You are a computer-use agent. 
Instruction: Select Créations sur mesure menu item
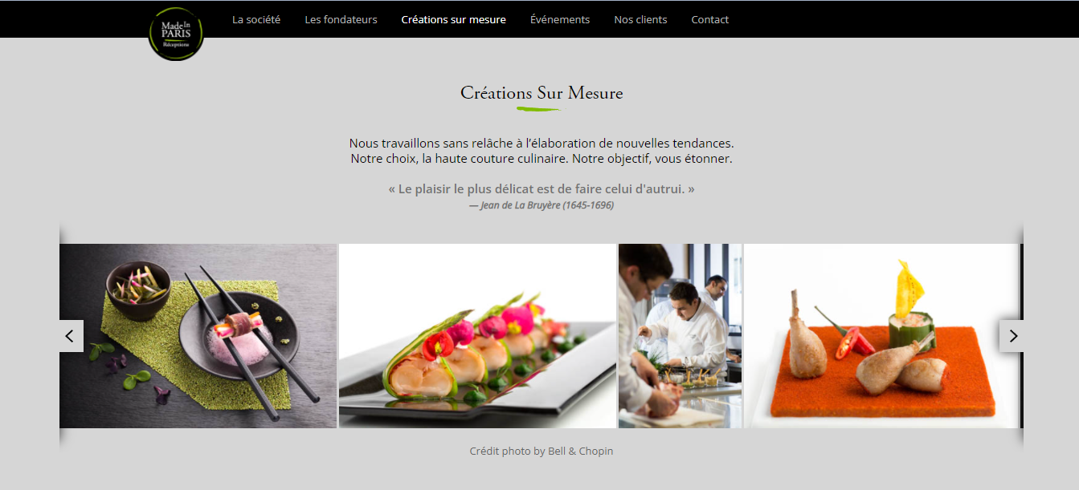454,19
